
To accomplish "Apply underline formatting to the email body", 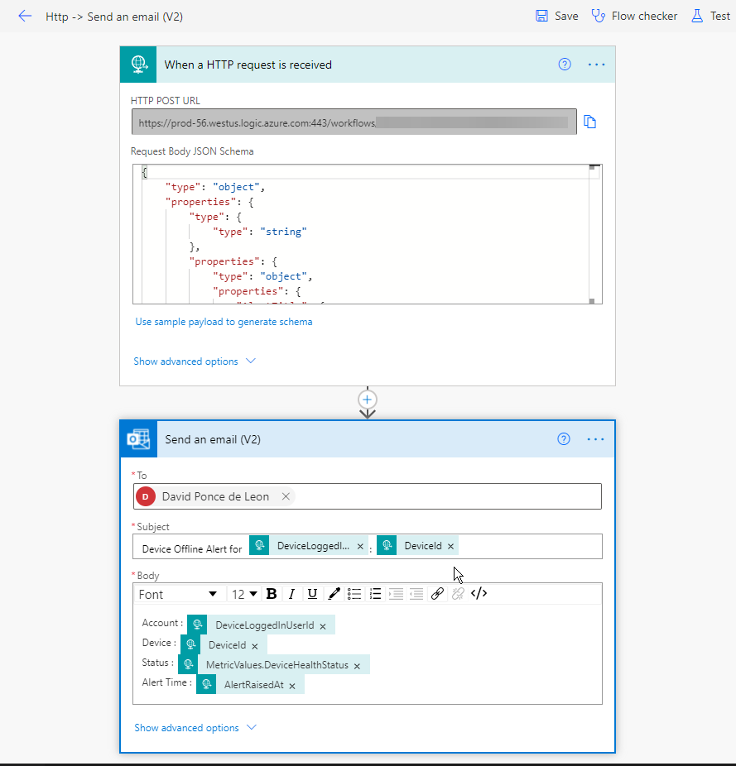I will (312, 593).
